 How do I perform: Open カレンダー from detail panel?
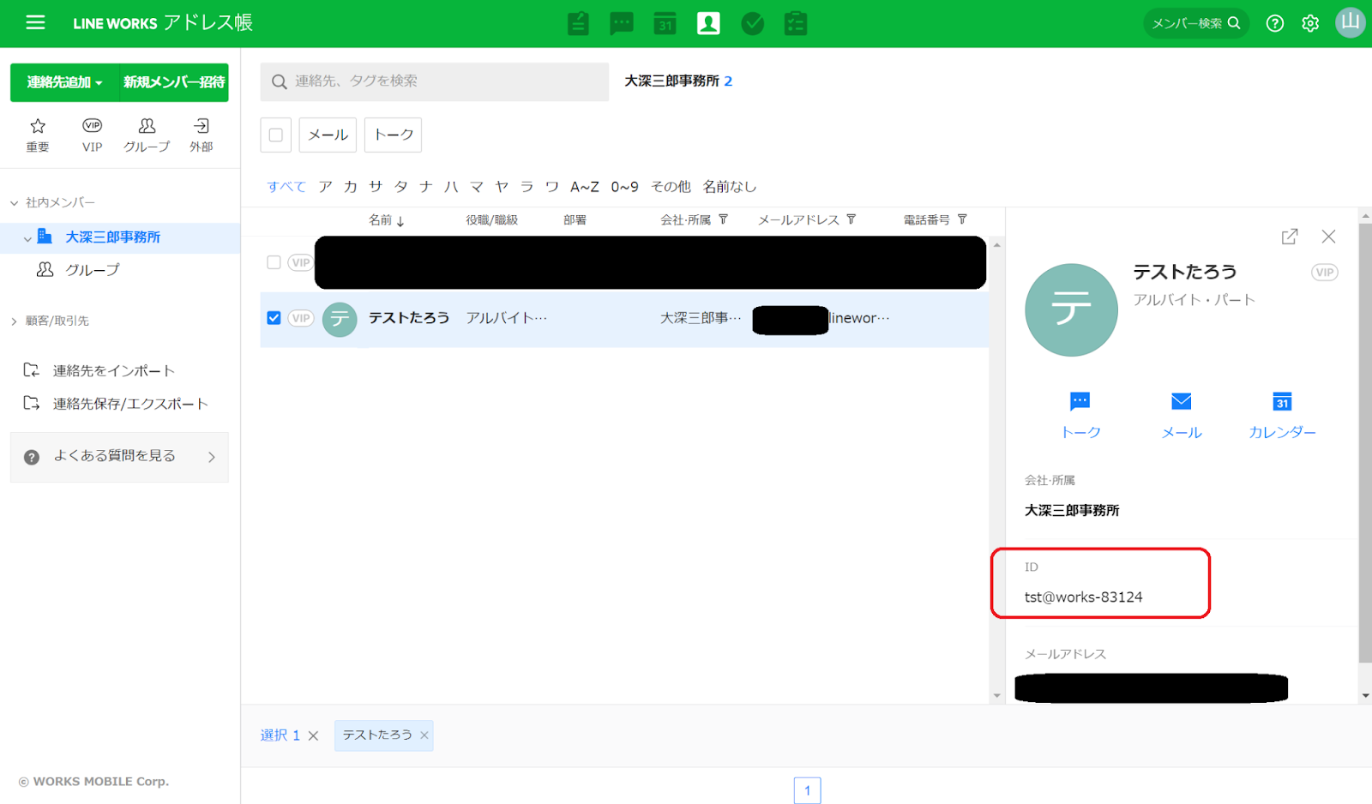click(x=1282, y=415)
